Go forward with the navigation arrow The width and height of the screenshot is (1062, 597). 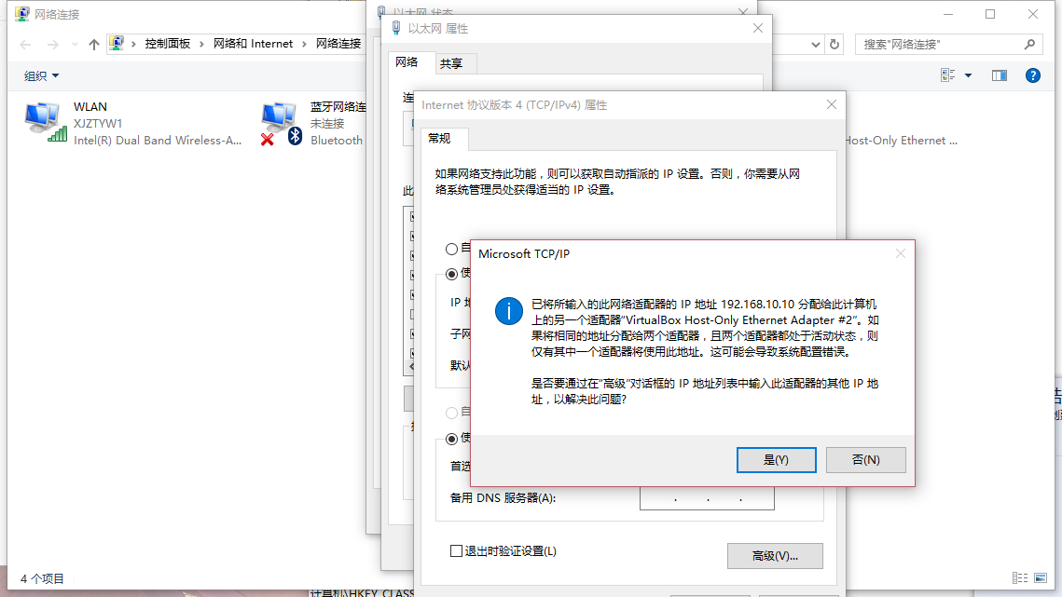[53, 45]
